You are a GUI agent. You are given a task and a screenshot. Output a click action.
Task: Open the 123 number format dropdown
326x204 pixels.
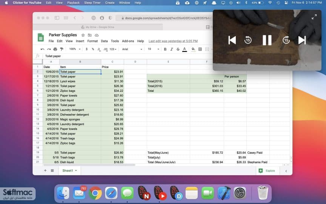click(x=113, y=49)
